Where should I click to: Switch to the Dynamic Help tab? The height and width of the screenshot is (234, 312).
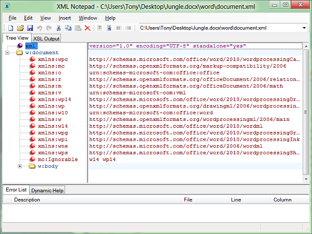47,191
